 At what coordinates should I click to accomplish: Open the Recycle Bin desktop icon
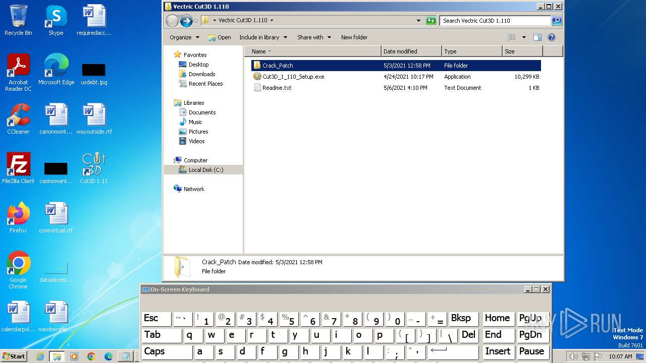pos(18,20)
